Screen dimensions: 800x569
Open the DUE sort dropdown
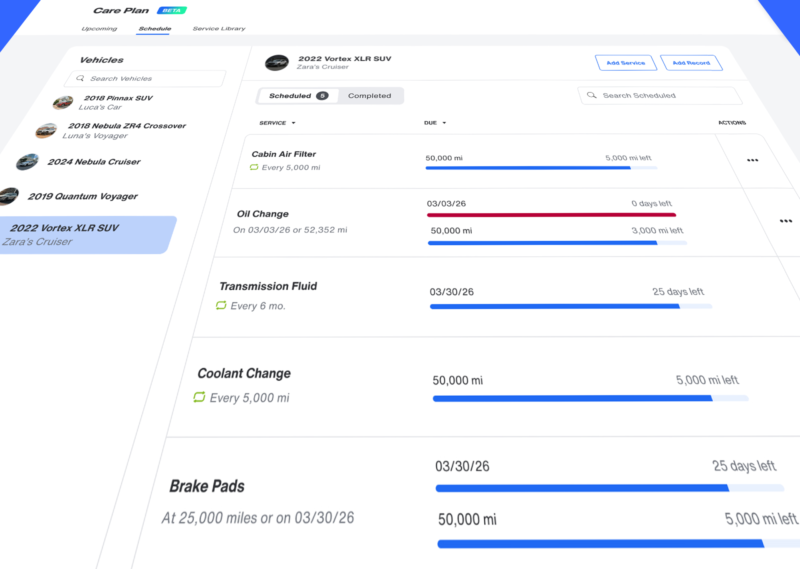435,123
